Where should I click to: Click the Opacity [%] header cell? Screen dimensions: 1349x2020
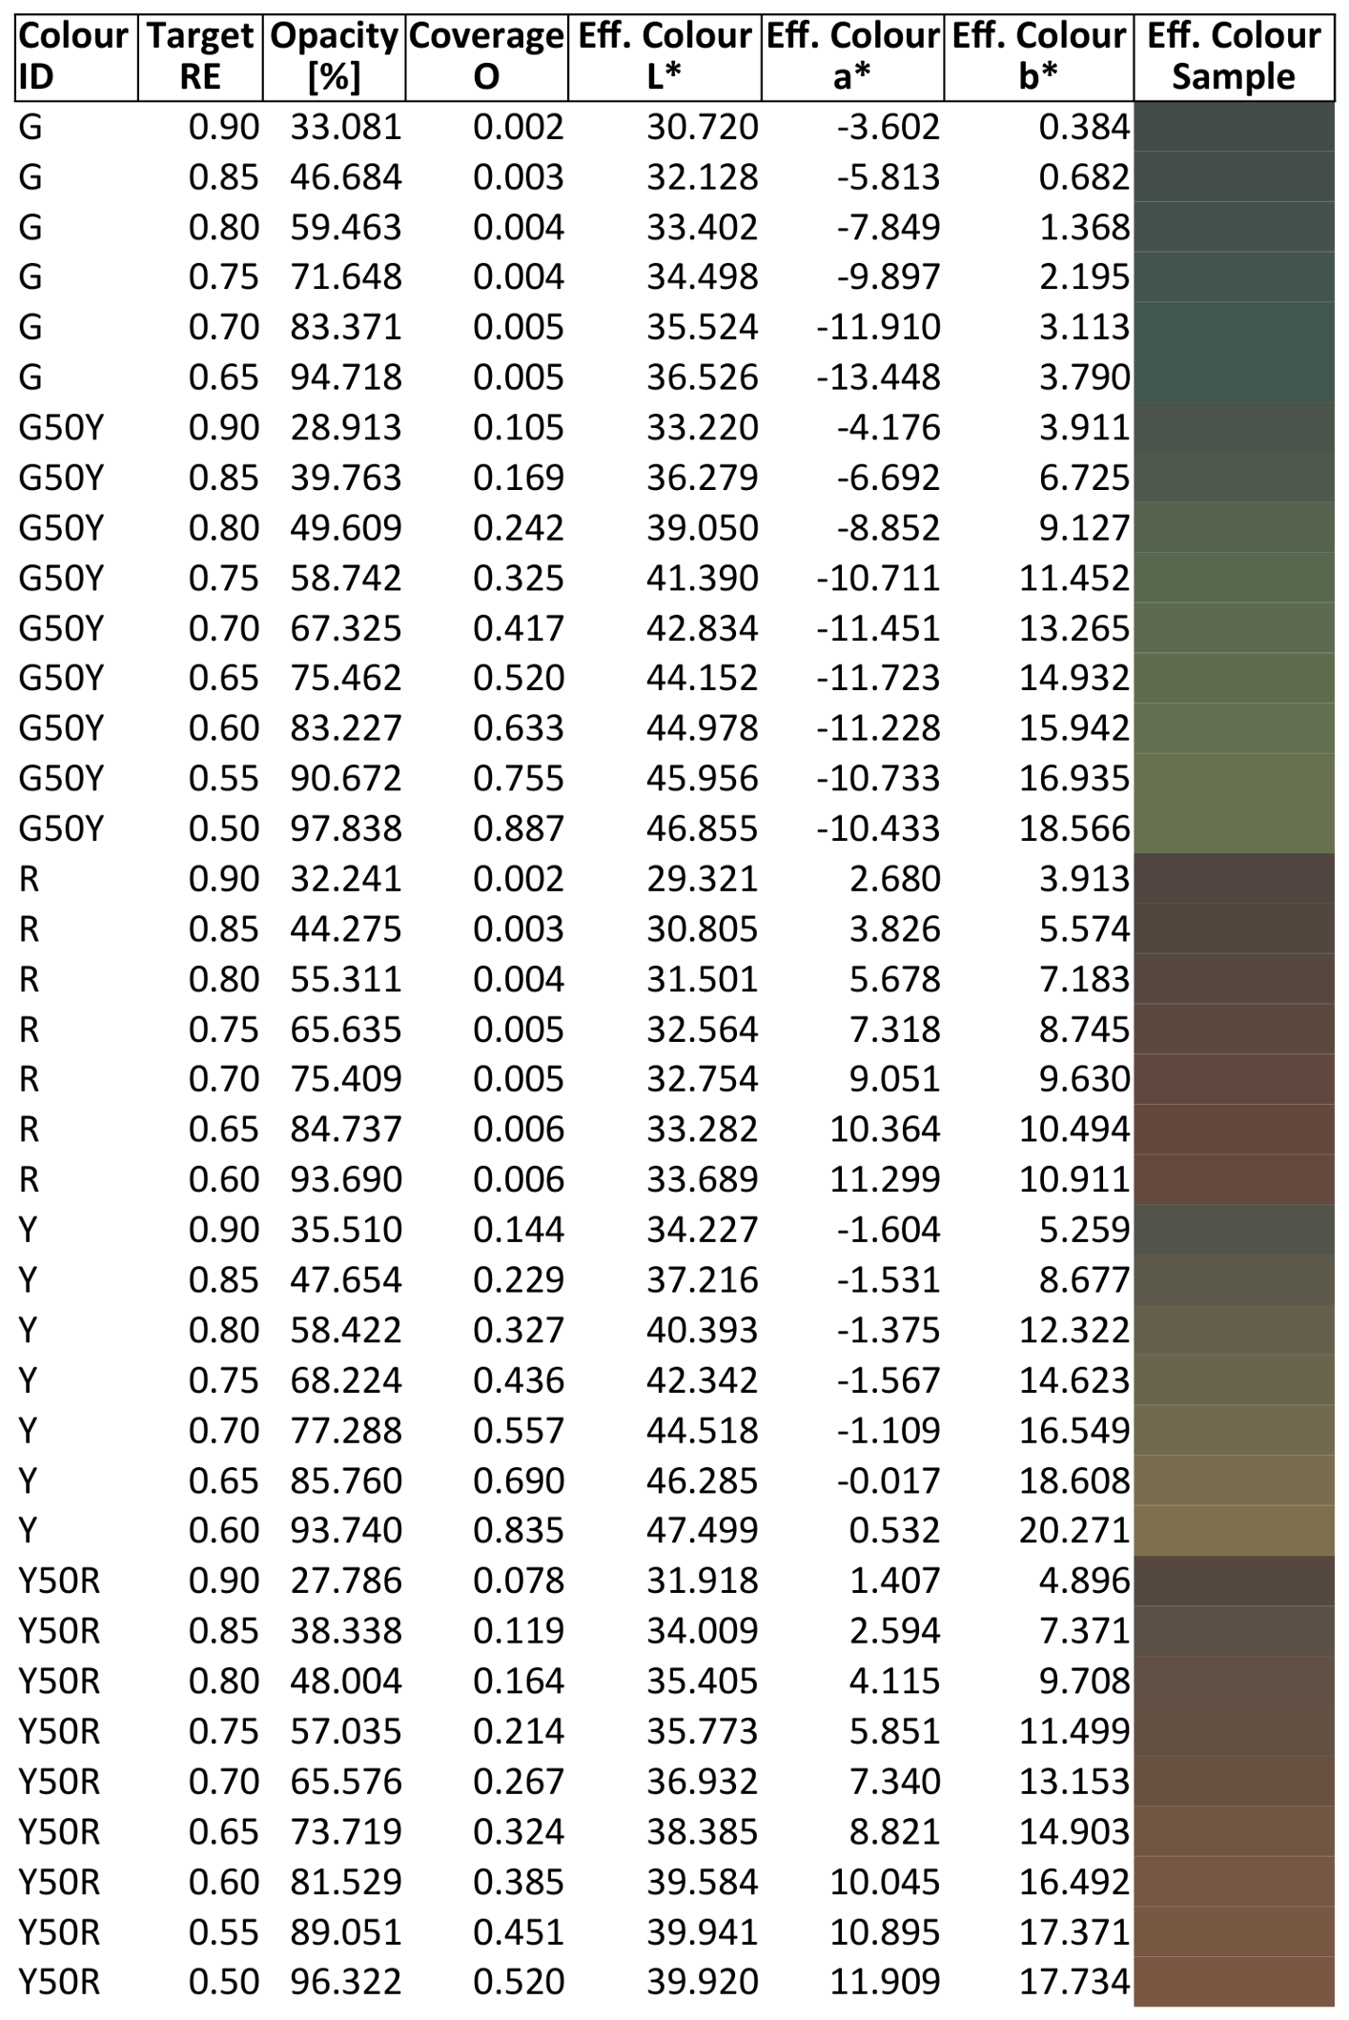pyautogui.click(x=335, y=57)
